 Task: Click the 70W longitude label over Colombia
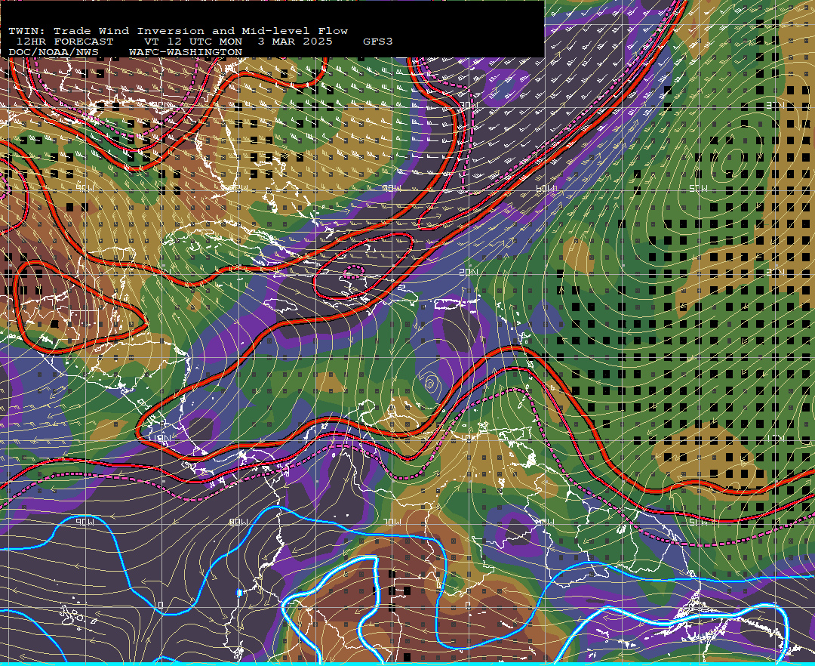392,522
